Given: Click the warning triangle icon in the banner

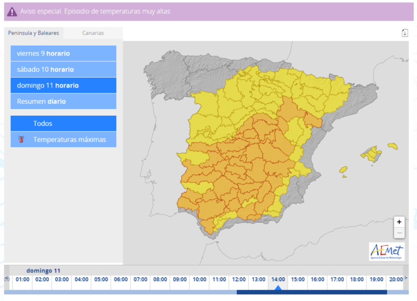Looking at the screenshot, I should coord(12,12).
